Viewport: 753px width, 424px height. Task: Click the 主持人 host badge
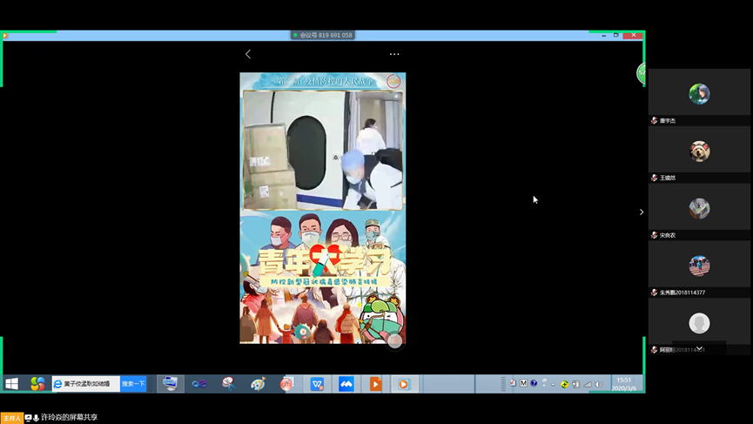11,418
